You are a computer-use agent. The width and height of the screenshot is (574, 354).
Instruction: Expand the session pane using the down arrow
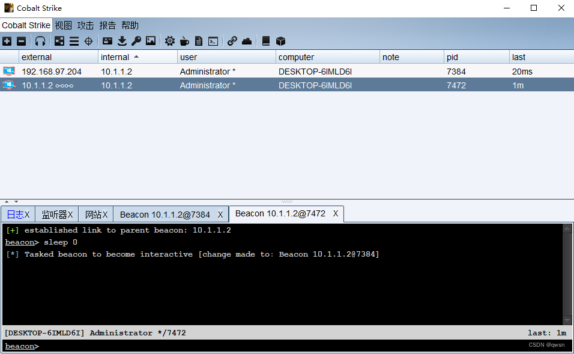tap(16, 201)
